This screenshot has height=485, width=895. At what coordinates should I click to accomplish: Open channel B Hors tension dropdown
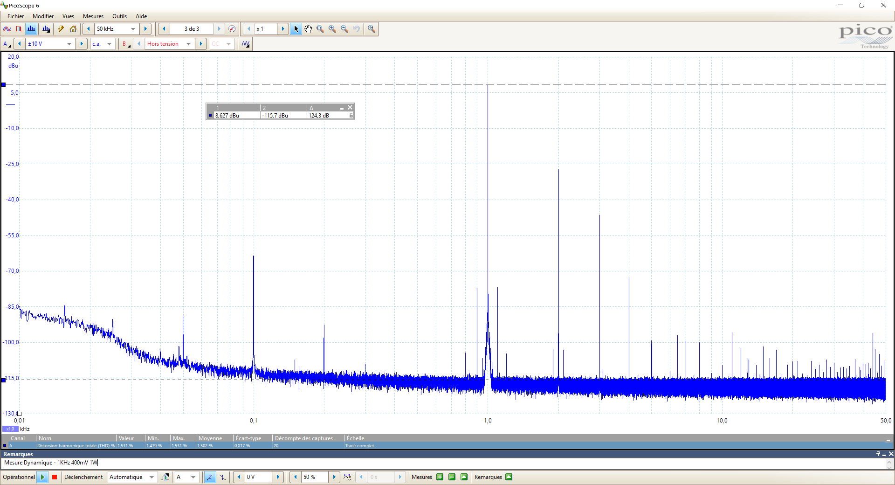pos(188,44)
